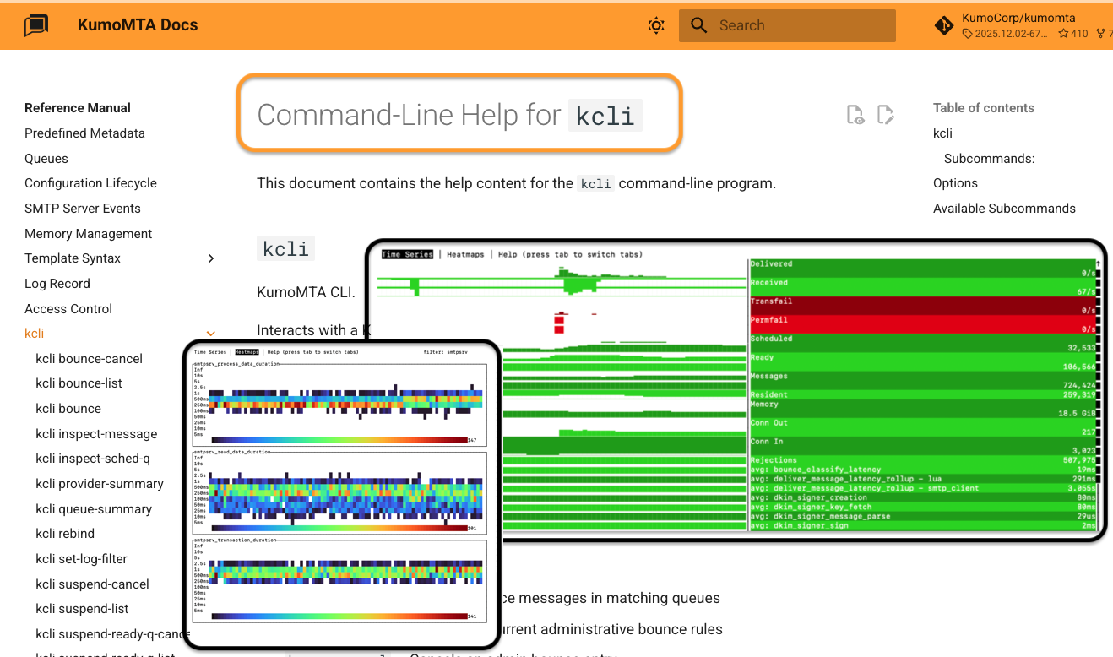Open the Queues documentation page
Image resolution: width=1113 pixels, height=657 pixels.
click(x=46, y=158)
